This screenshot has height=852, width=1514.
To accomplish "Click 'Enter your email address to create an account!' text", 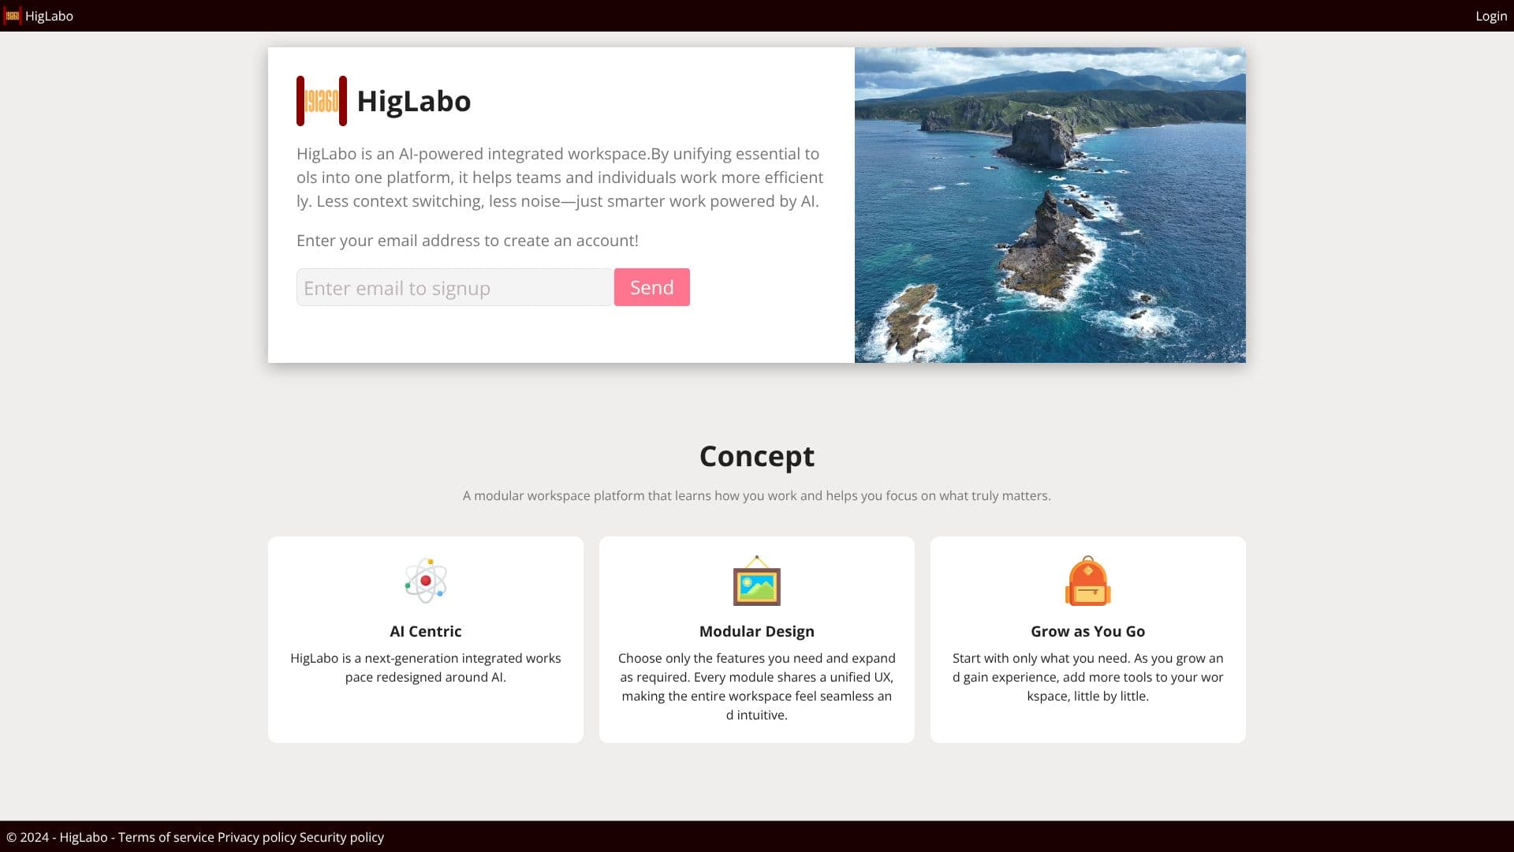I will coord(468,241).
